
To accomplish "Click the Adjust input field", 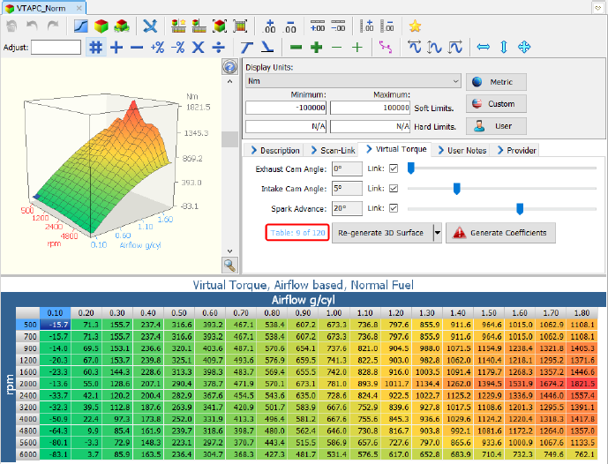I will click(x=56, y=48).
